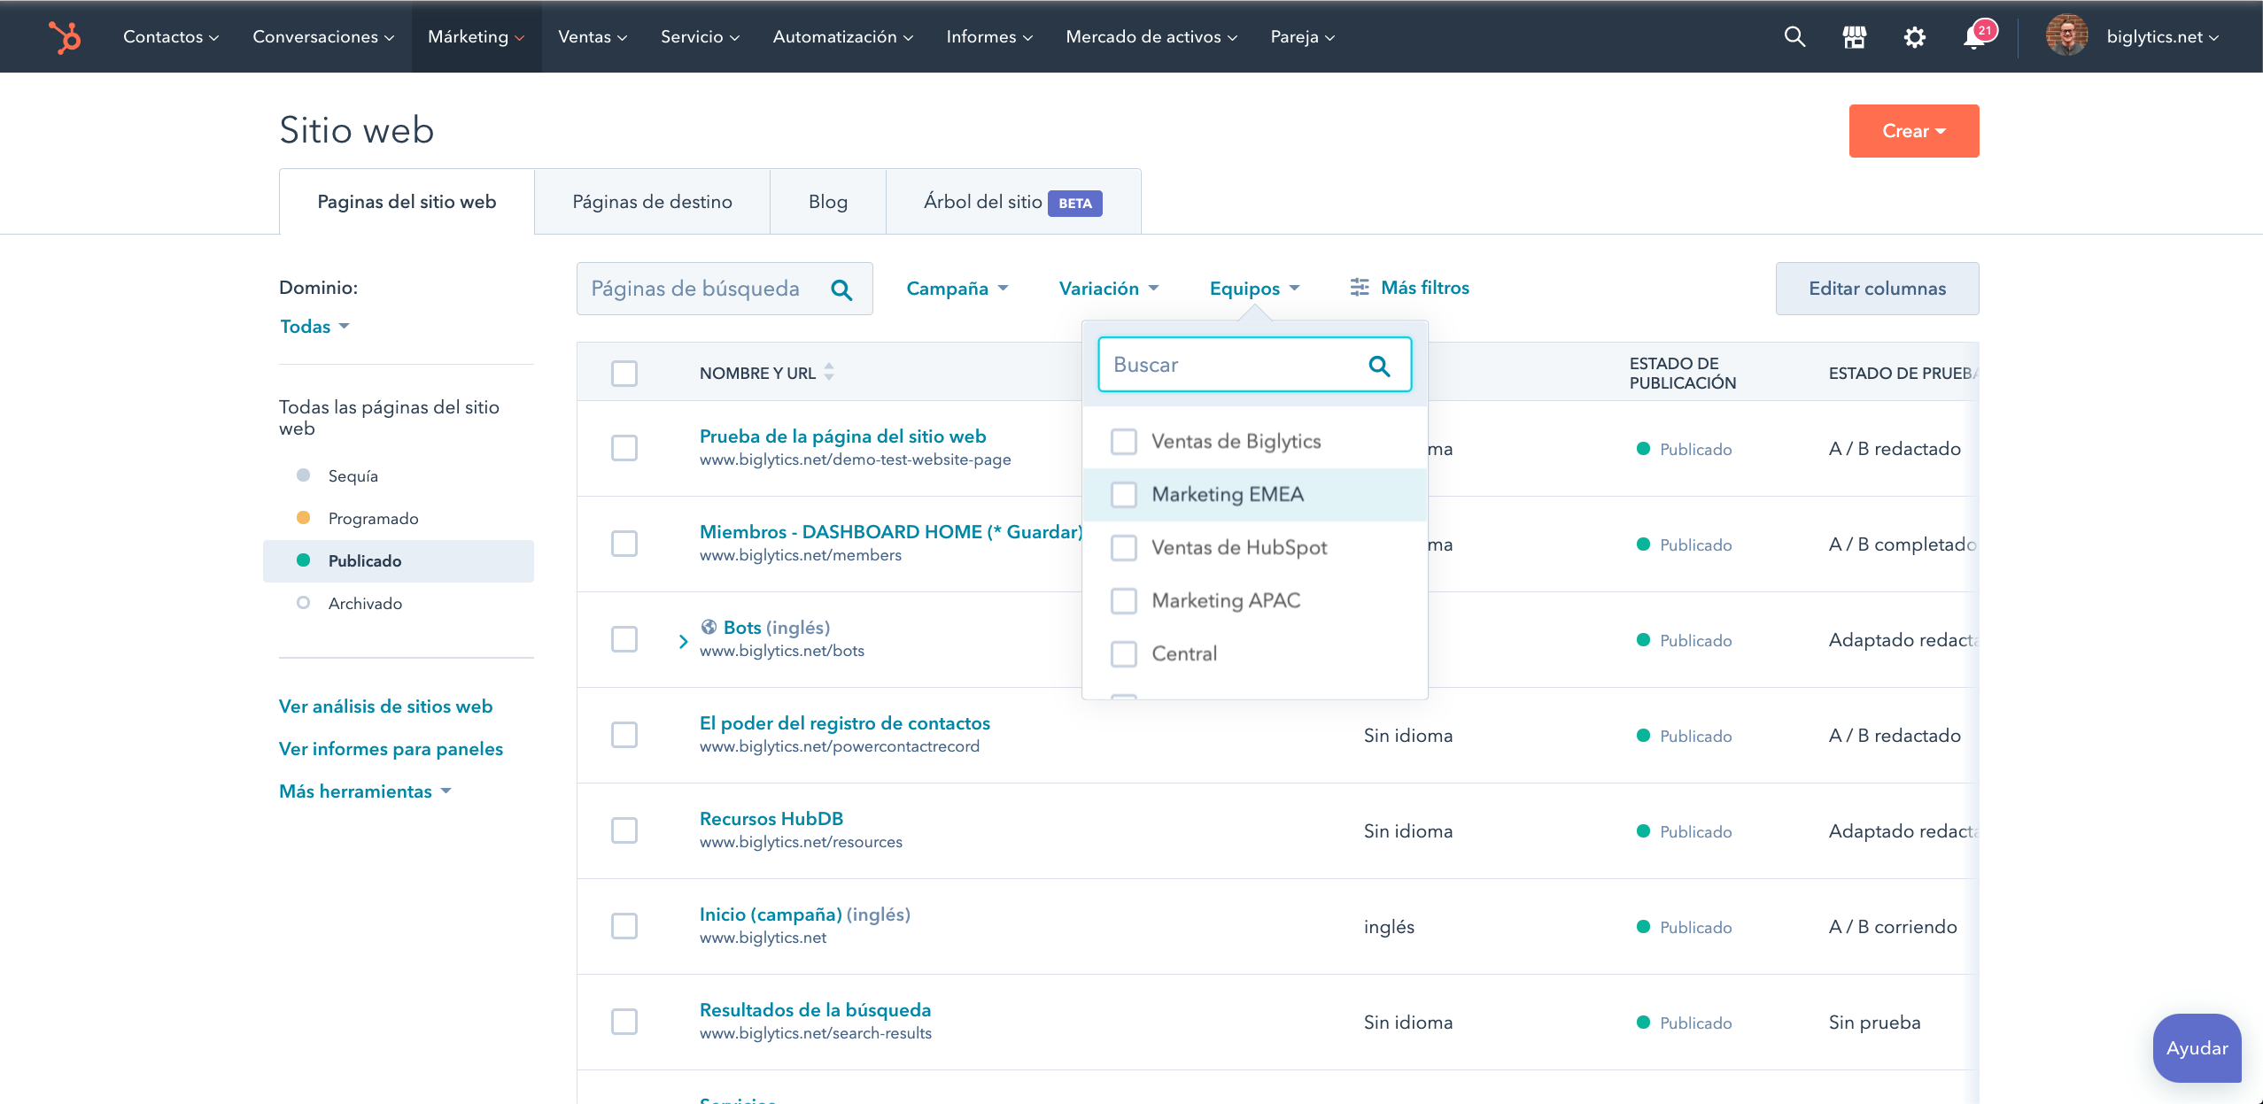Check the Marketing EMEA team checkbox
Screen dimensions: 2263x1104
[x=1124, y=495]
